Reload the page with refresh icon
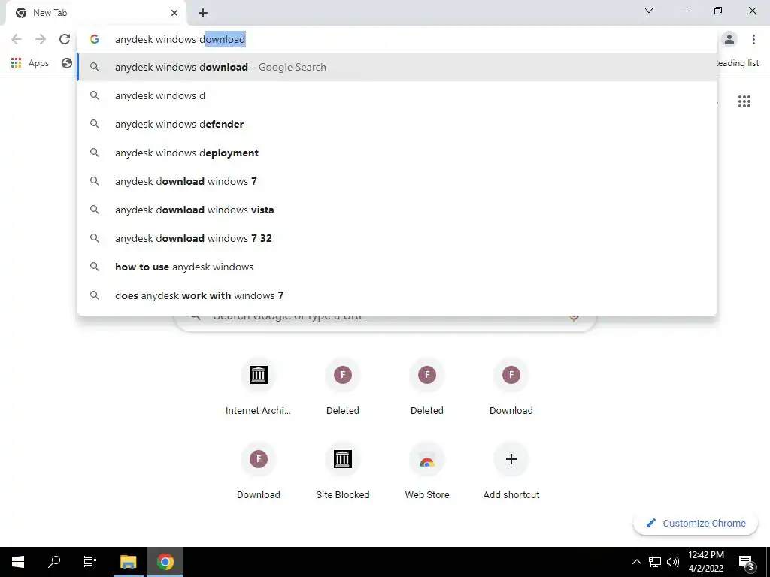 [x=65, y=39]
